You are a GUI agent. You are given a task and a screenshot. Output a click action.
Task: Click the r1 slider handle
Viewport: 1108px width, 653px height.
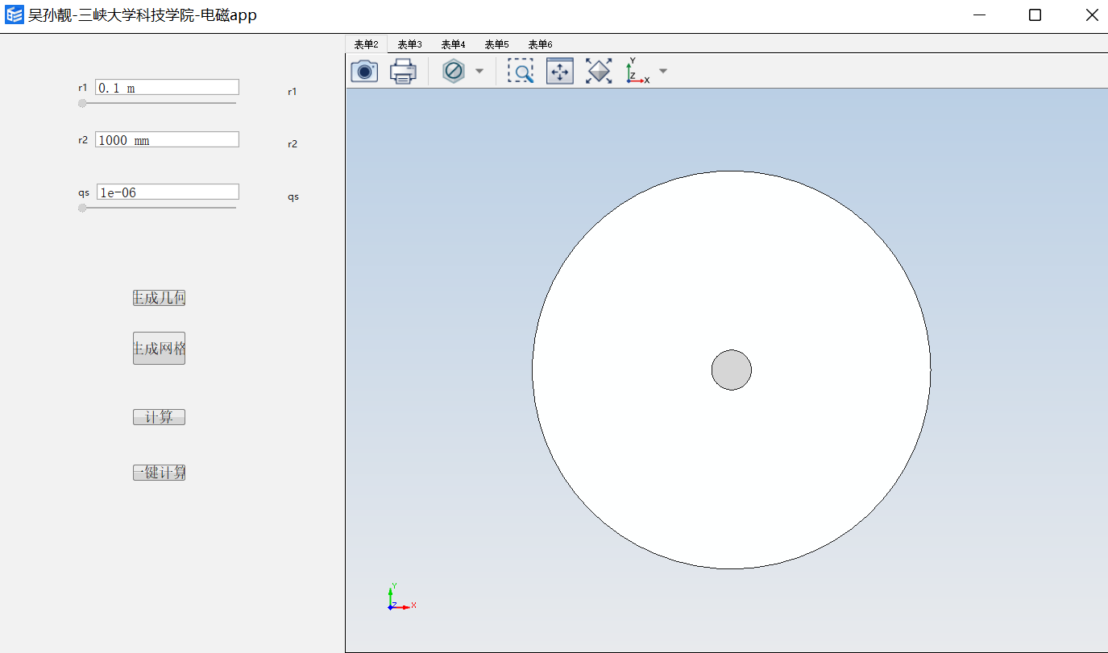pyautogui.click(x=82, y=103)
